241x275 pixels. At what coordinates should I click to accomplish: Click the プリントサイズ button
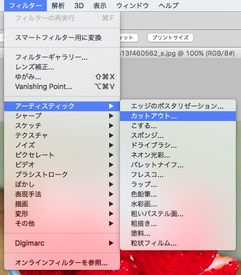point(170,38)
